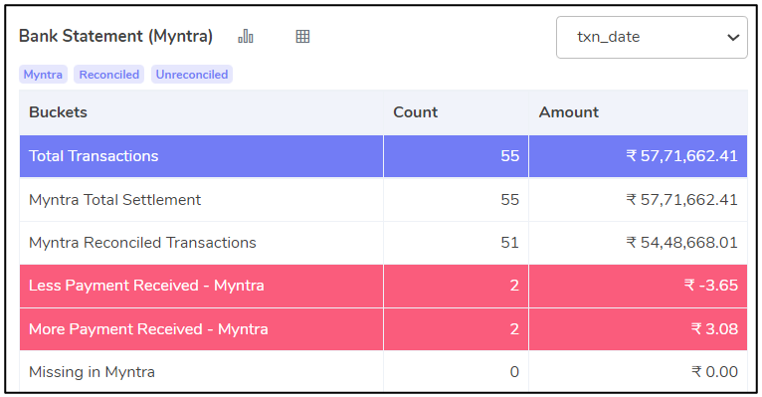Open Less Payment Received - Myntra row
Image resolution: width=762 pixels, height=397 pixels.
[383, 286]
